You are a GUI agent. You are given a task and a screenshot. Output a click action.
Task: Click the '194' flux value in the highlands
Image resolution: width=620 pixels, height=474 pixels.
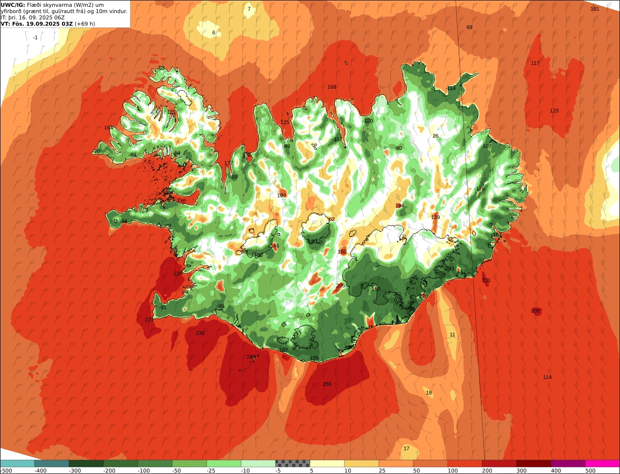pyautogui.click(x=400, y=206)
